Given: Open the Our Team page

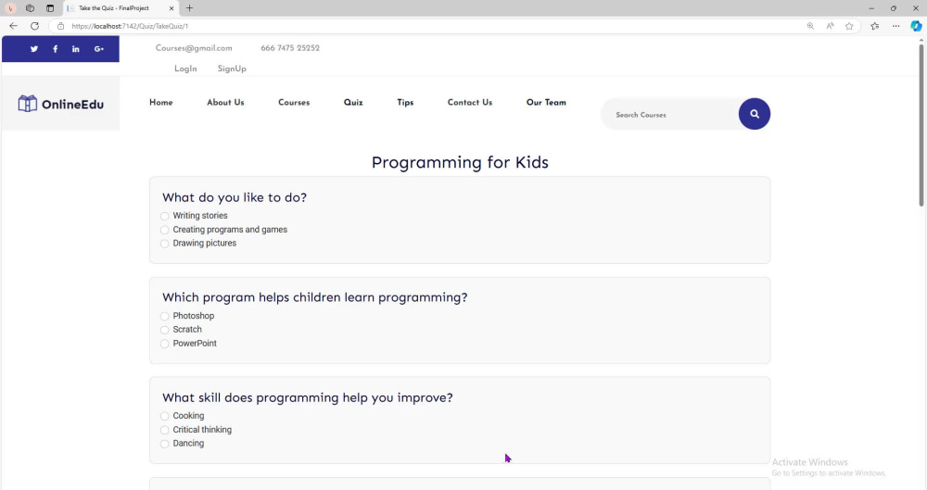Looking at the screenshot, I should point(546,102).
